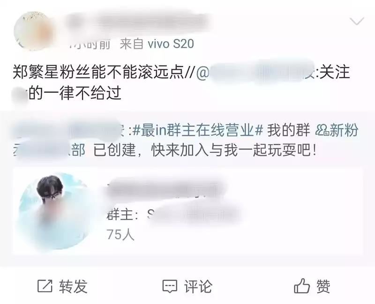Click the 转发 label to repost
Image resolution: width=375 pixels, height=304 pixels.
[x=73, y=286]
